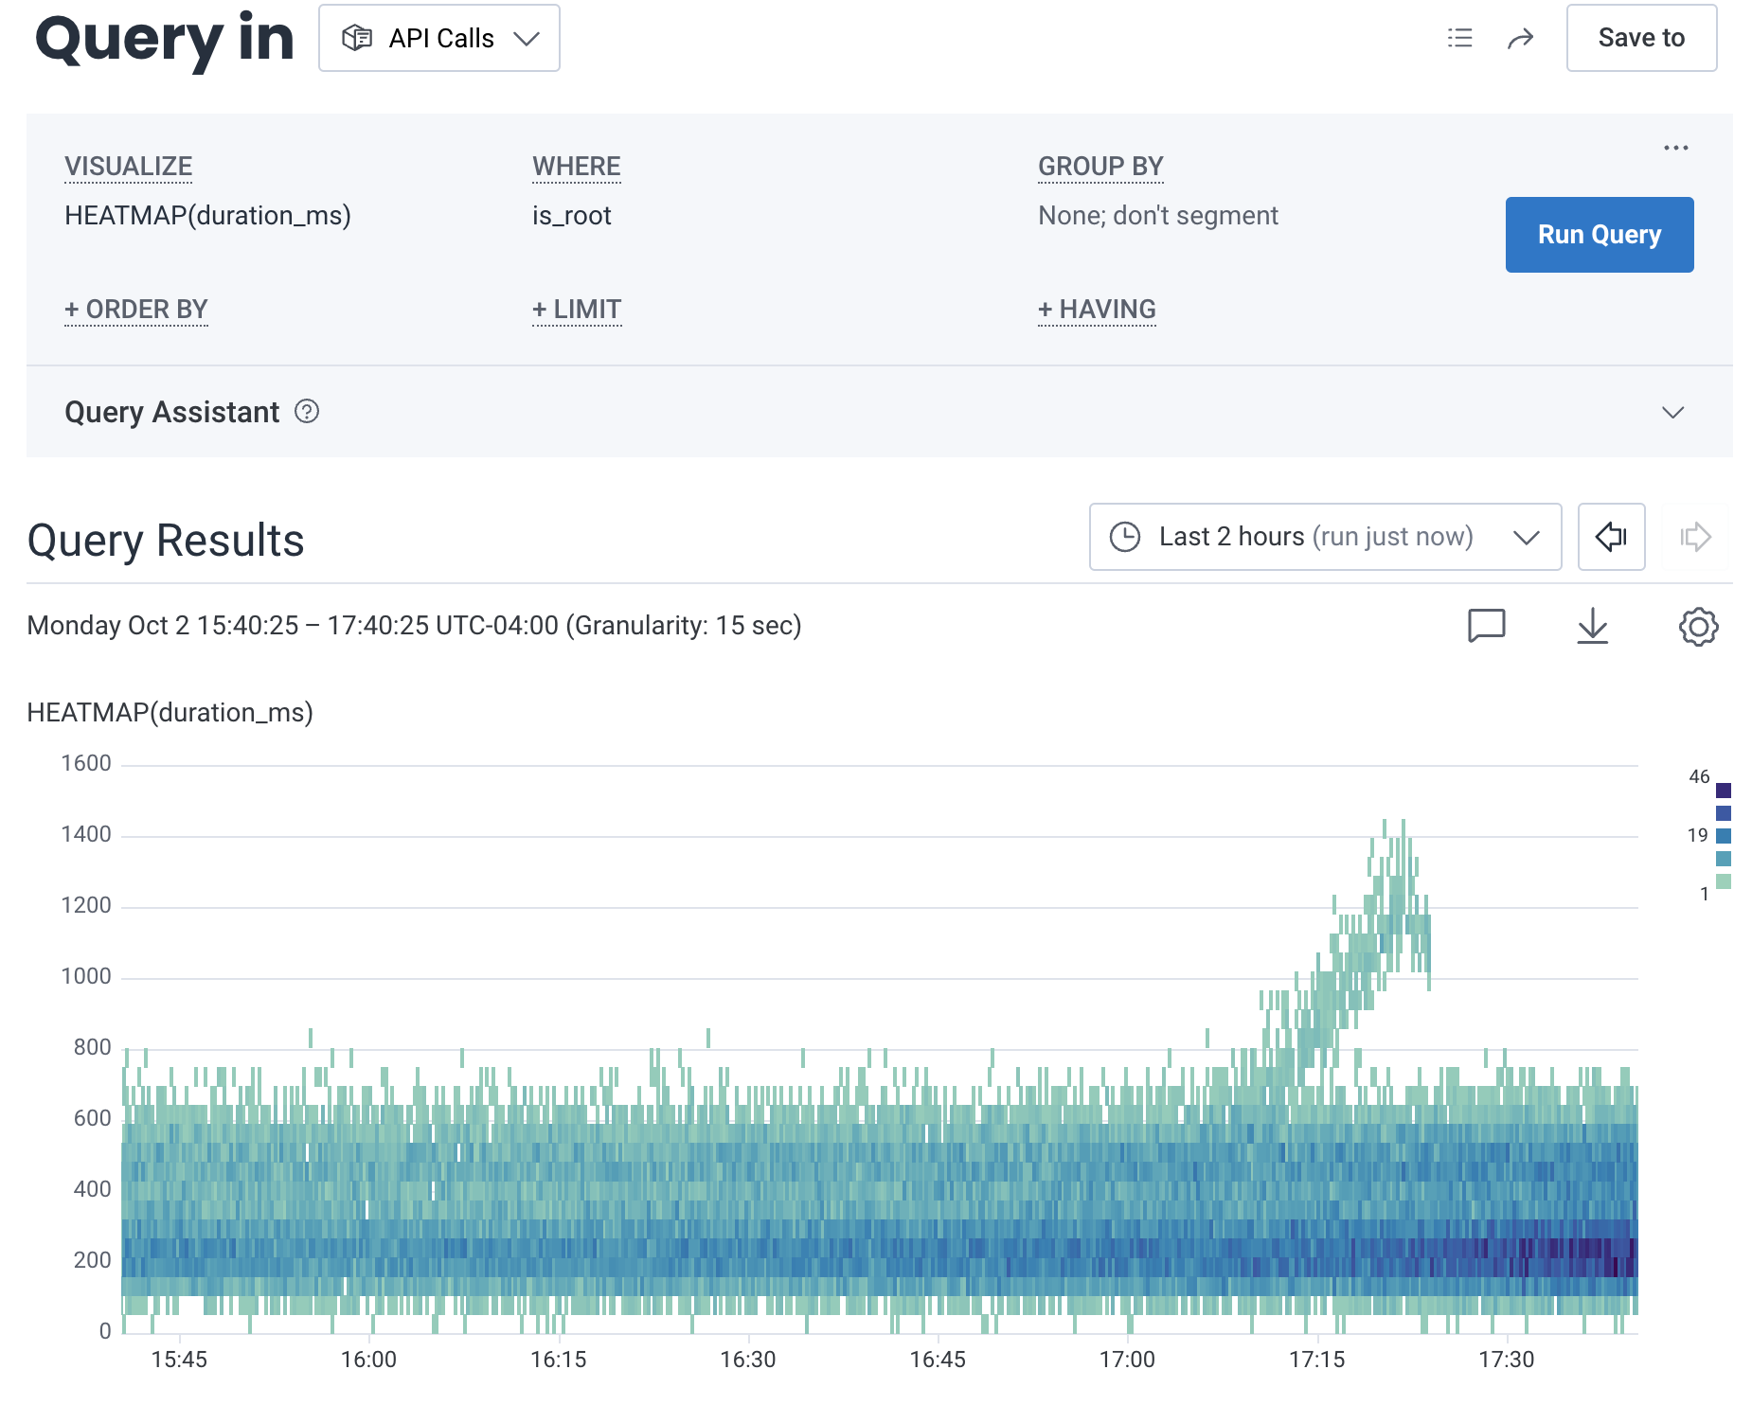Click the Run Query button
1752x1405 pixels.
click(1599, 234)
